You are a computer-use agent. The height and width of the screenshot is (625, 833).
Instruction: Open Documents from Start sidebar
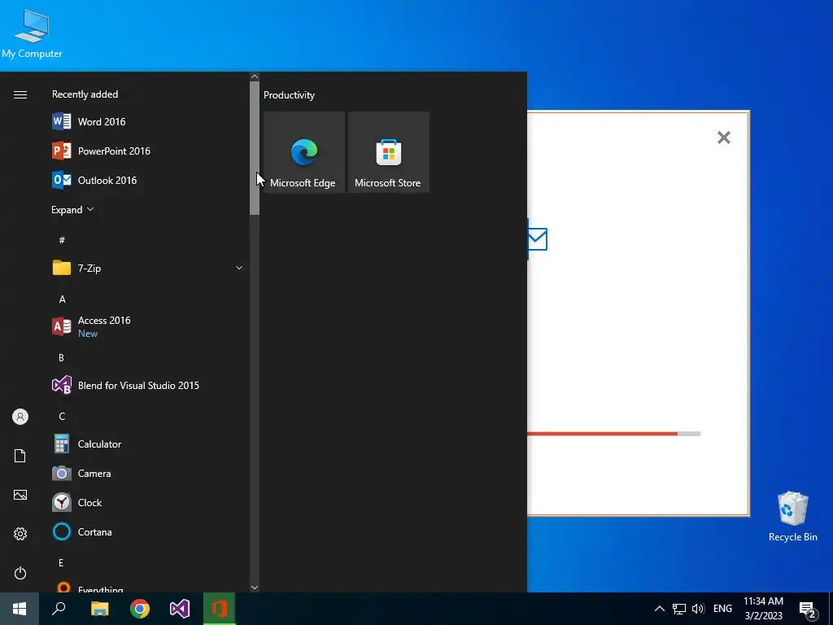click(x=20, y=456)
